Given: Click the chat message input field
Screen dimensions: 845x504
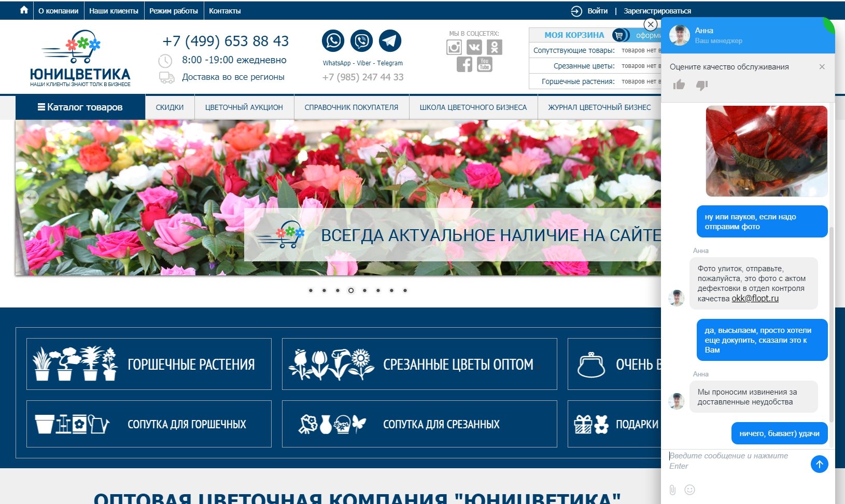Looking at the screenshot, I should [x=736, y=461].
